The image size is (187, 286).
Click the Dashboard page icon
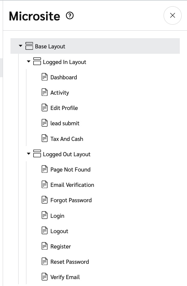pos(45,77)
